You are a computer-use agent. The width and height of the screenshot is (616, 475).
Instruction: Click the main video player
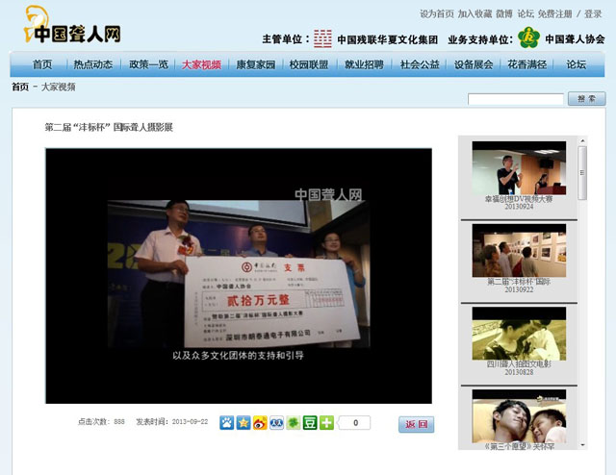tap(239, 276)
